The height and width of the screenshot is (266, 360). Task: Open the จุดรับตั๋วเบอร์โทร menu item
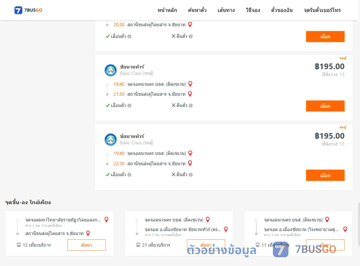pyautogui.click(x=322, y=10)
